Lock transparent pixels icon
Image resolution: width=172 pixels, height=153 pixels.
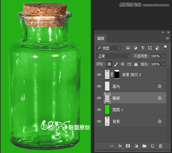tap(109, 64)
